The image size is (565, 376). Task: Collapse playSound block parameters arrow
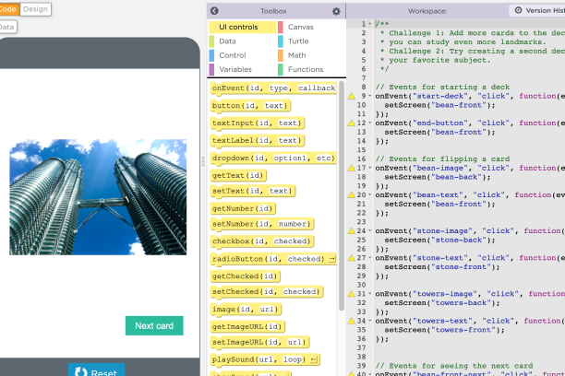click(x=314, y=358)
